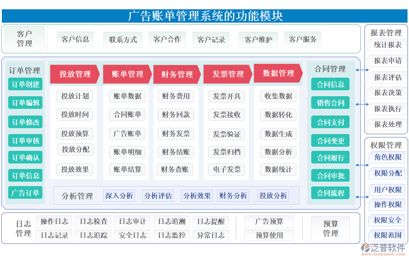The image size is (409, 260).
Task: Open the 广告订单 entry
Action: [25, 193]
